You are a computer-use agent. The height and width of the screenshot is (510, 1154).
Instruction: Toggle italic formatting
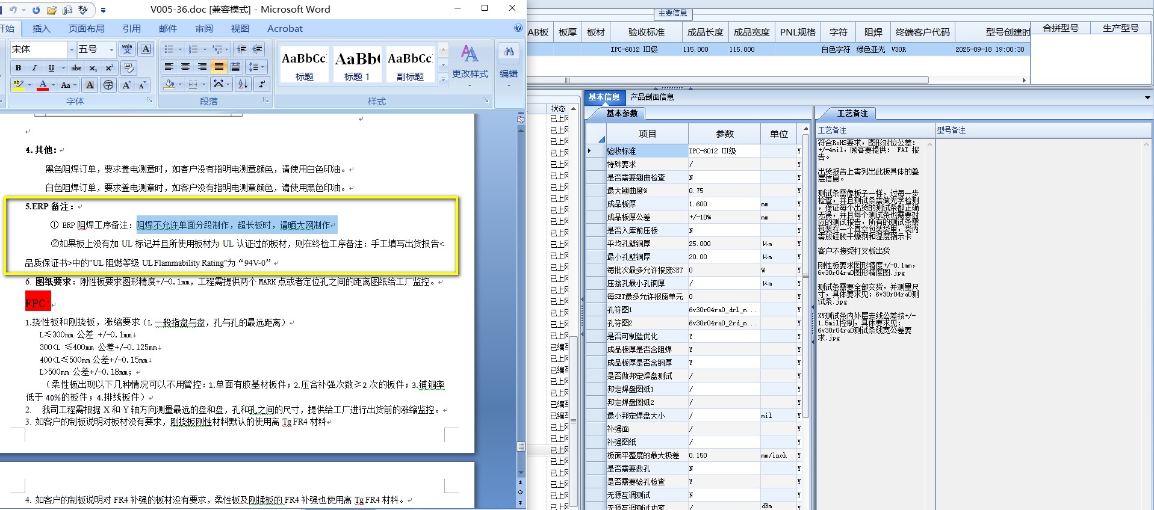click(x=34, y=68)
